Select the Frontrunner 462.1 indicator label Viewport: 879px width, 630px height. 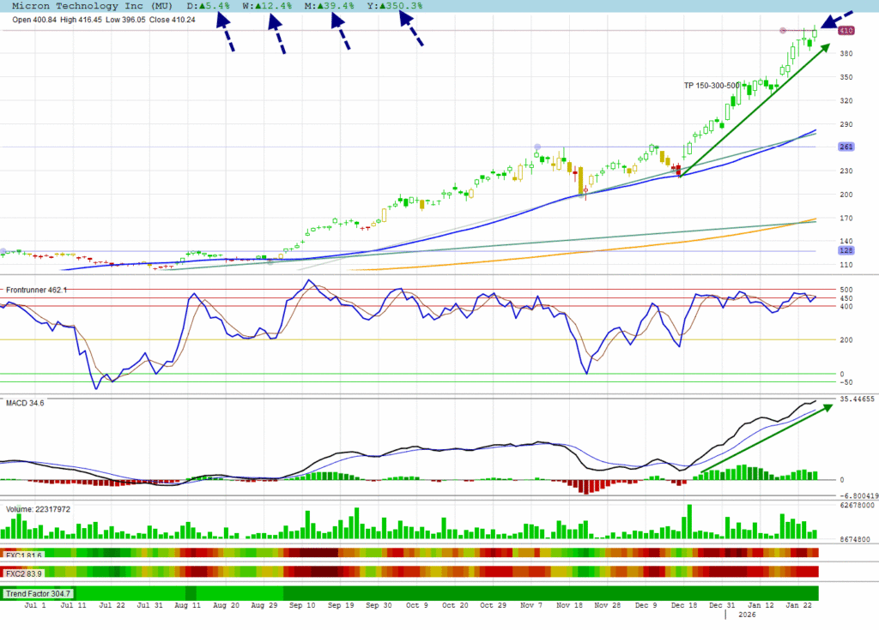[37, 291]
